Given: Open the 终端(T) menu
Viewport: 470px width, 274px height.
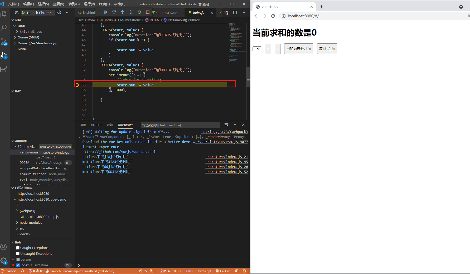Looking at the screenshot, I should 104,4.
